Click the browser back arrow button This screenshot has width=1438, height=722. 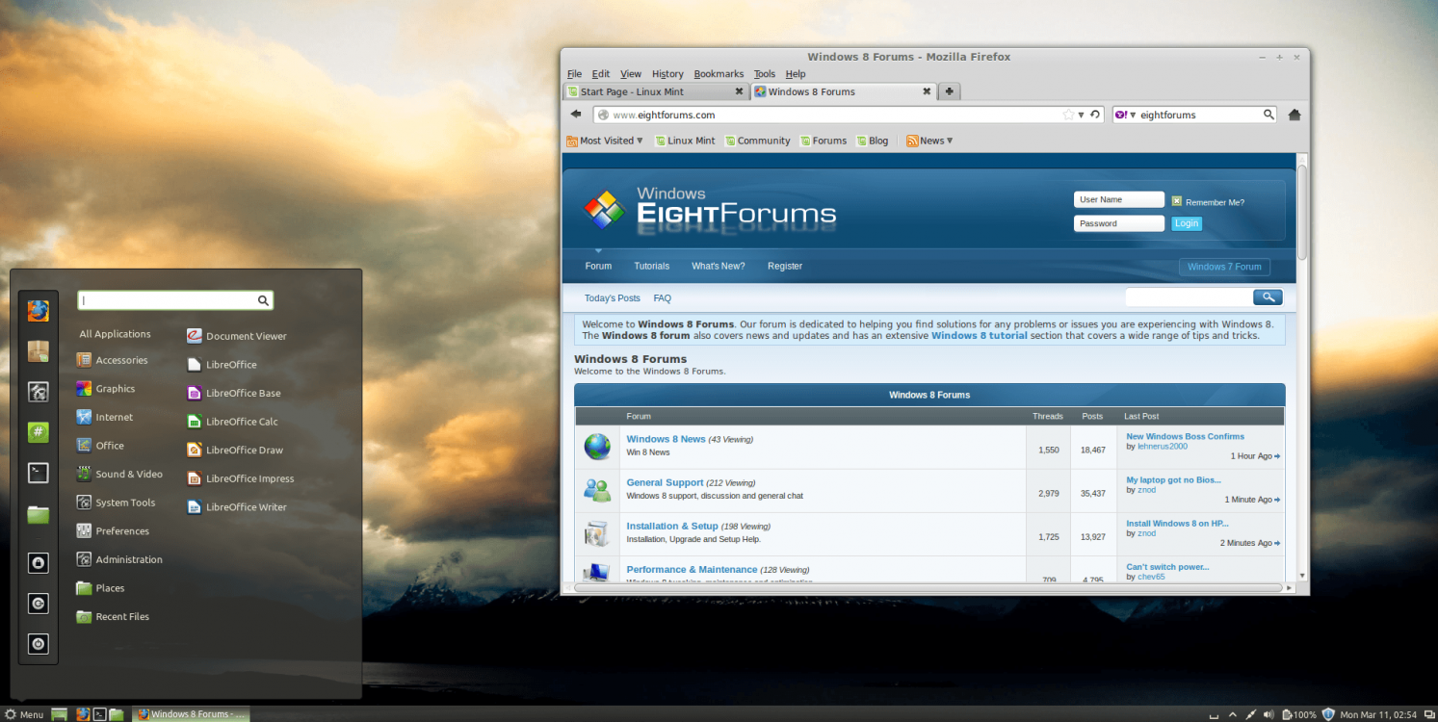[x=576, y=115]
